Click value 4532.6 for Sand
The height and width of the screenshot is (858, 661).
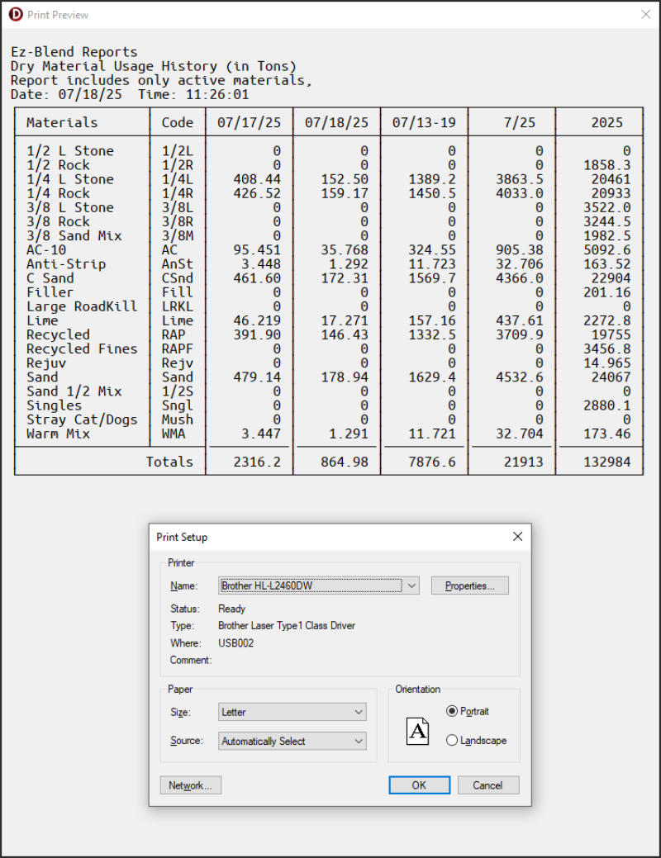point(519,377)
